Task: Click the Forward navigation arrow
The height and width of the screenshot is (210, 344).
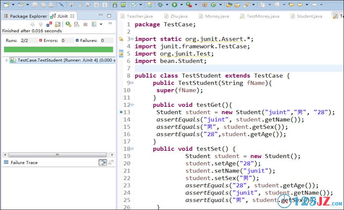Action: pos(314,5)
